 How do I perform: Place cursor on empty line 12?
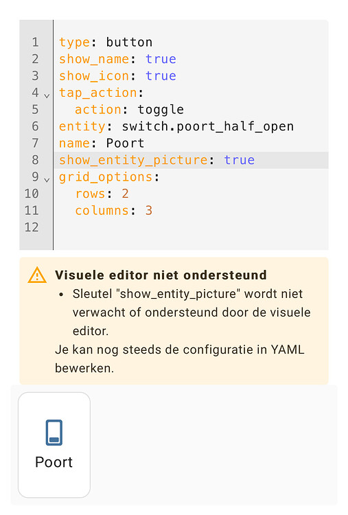click(190, 227)
